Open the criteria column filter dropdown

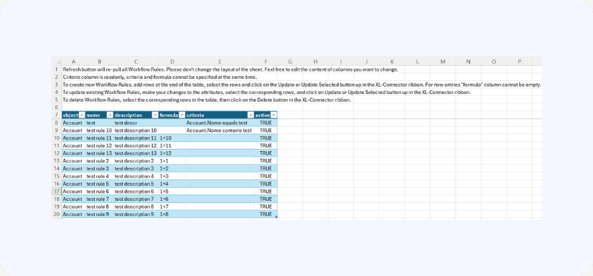tap(250, 115)
